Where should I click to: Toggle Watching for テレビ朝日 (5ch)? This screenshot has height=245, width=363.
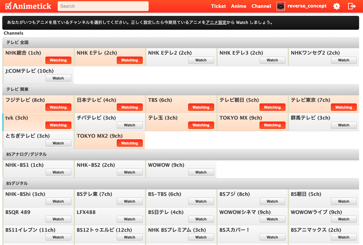coord(272,107)
